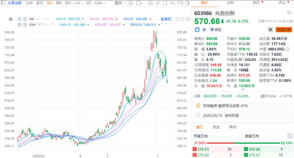
Task: Click 兆易创新 stock name in toolbar
Action: tap(15, 3)
